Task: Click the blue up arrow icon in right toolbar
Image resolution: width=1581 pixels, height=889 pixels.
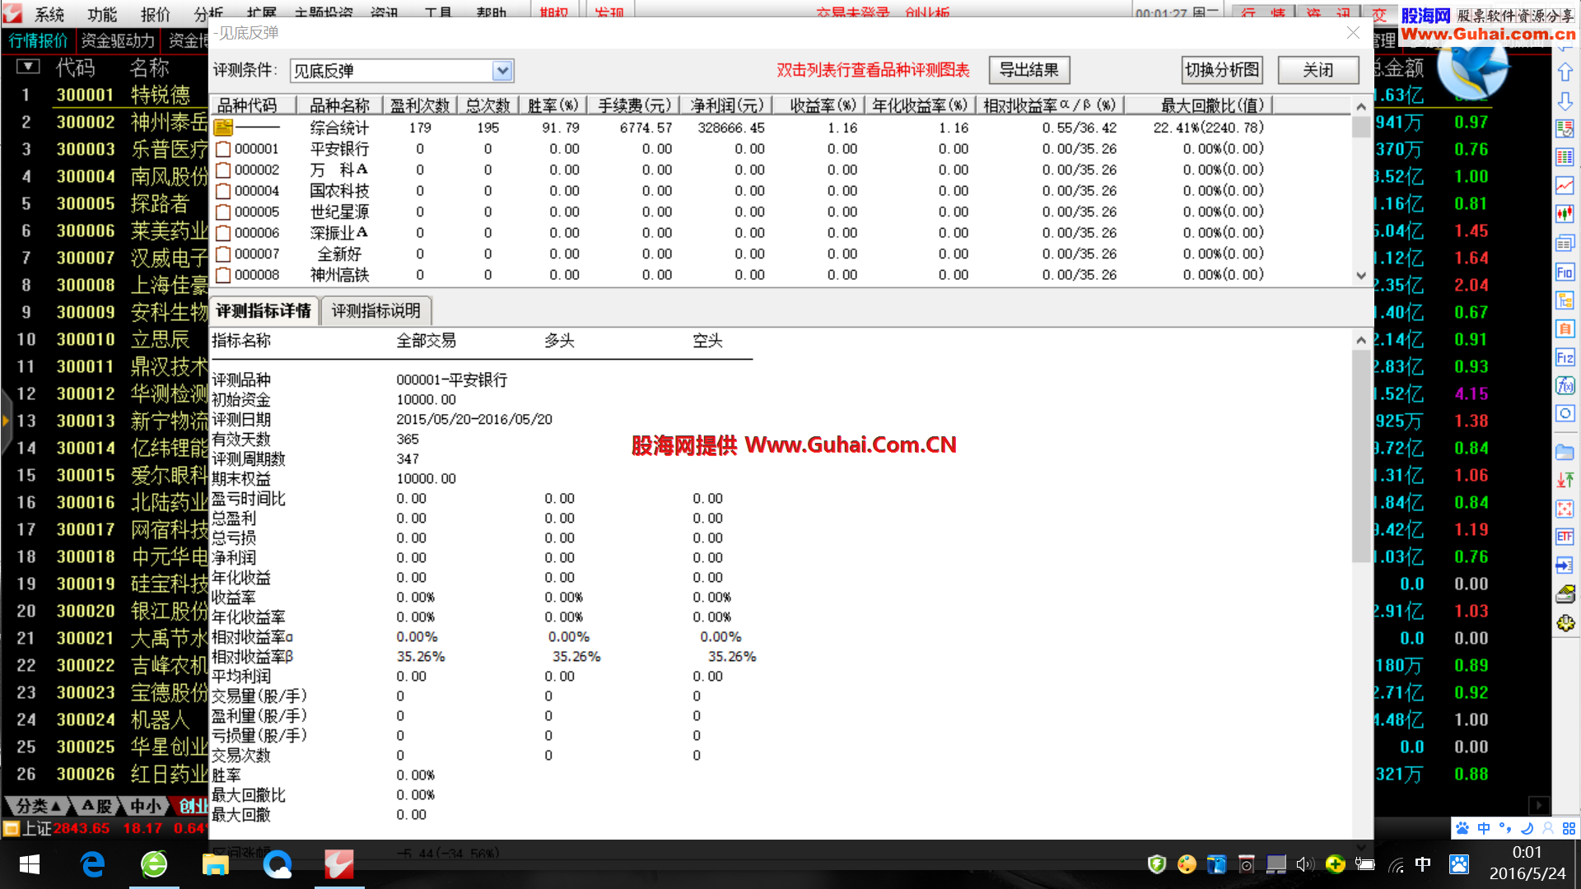Action: click(x=1565, y=72)
